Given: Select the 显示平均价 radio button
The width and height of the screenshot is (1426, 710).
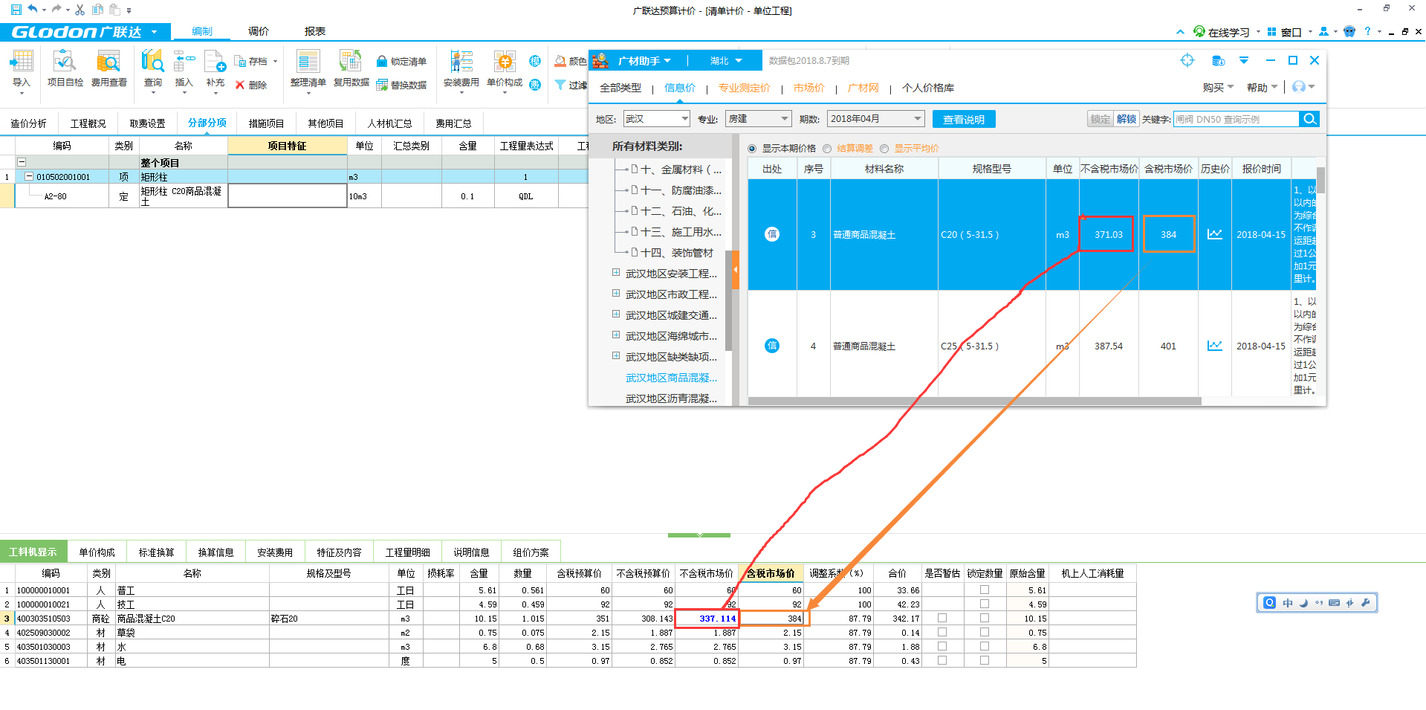Looking at the screenshot, I should coord(884,149).
